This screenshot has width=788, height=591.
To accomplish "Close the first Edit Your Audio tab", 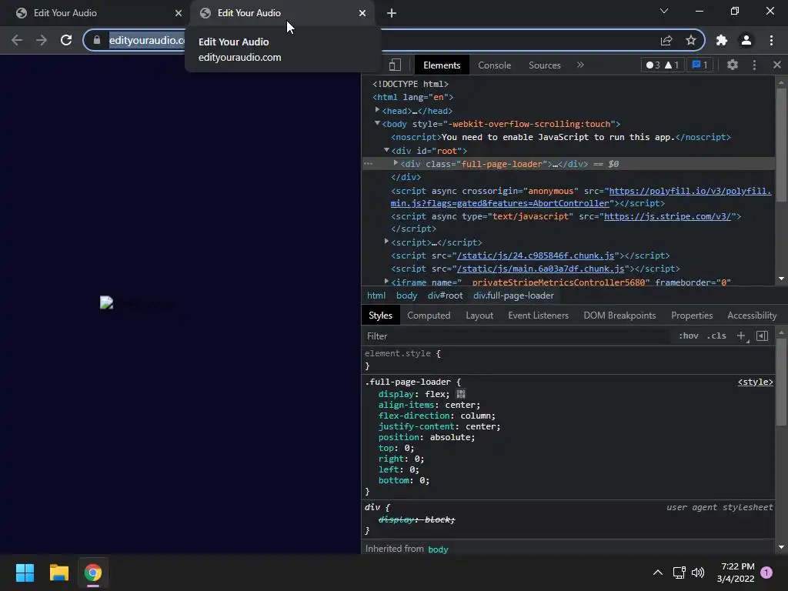I will click(179, 13).
